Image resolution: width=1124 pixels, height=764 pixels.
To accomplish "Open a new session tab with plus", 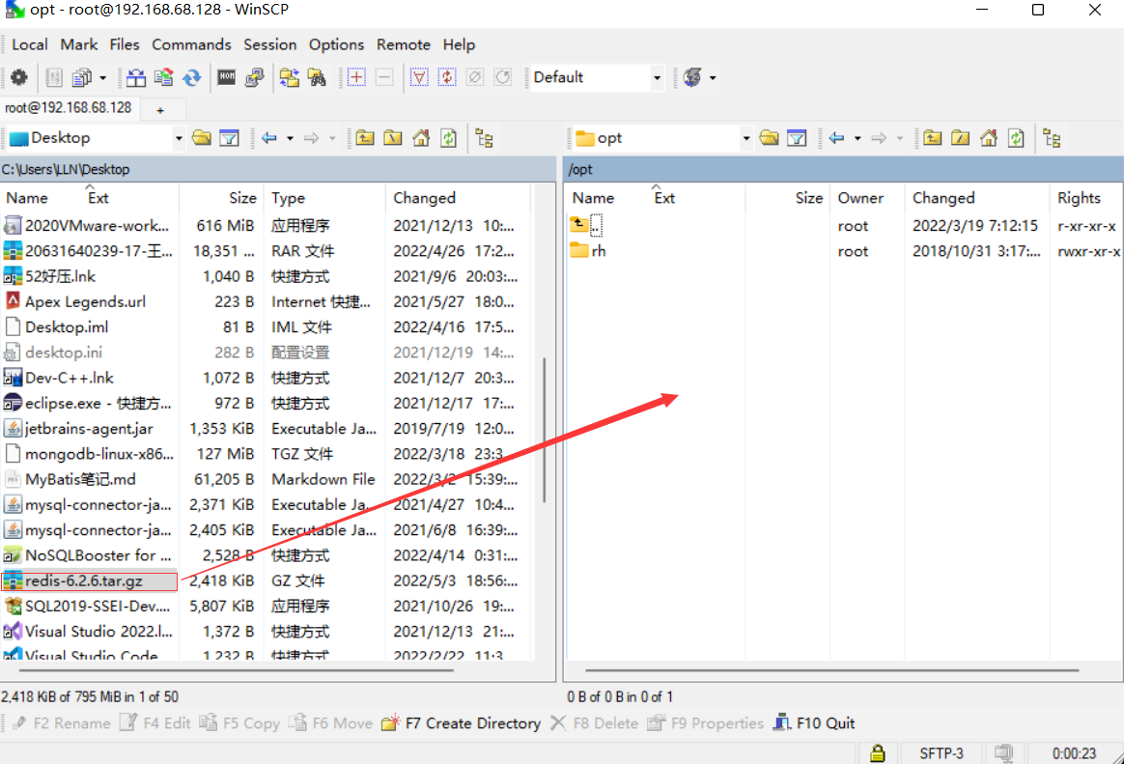I will (160, 110).
